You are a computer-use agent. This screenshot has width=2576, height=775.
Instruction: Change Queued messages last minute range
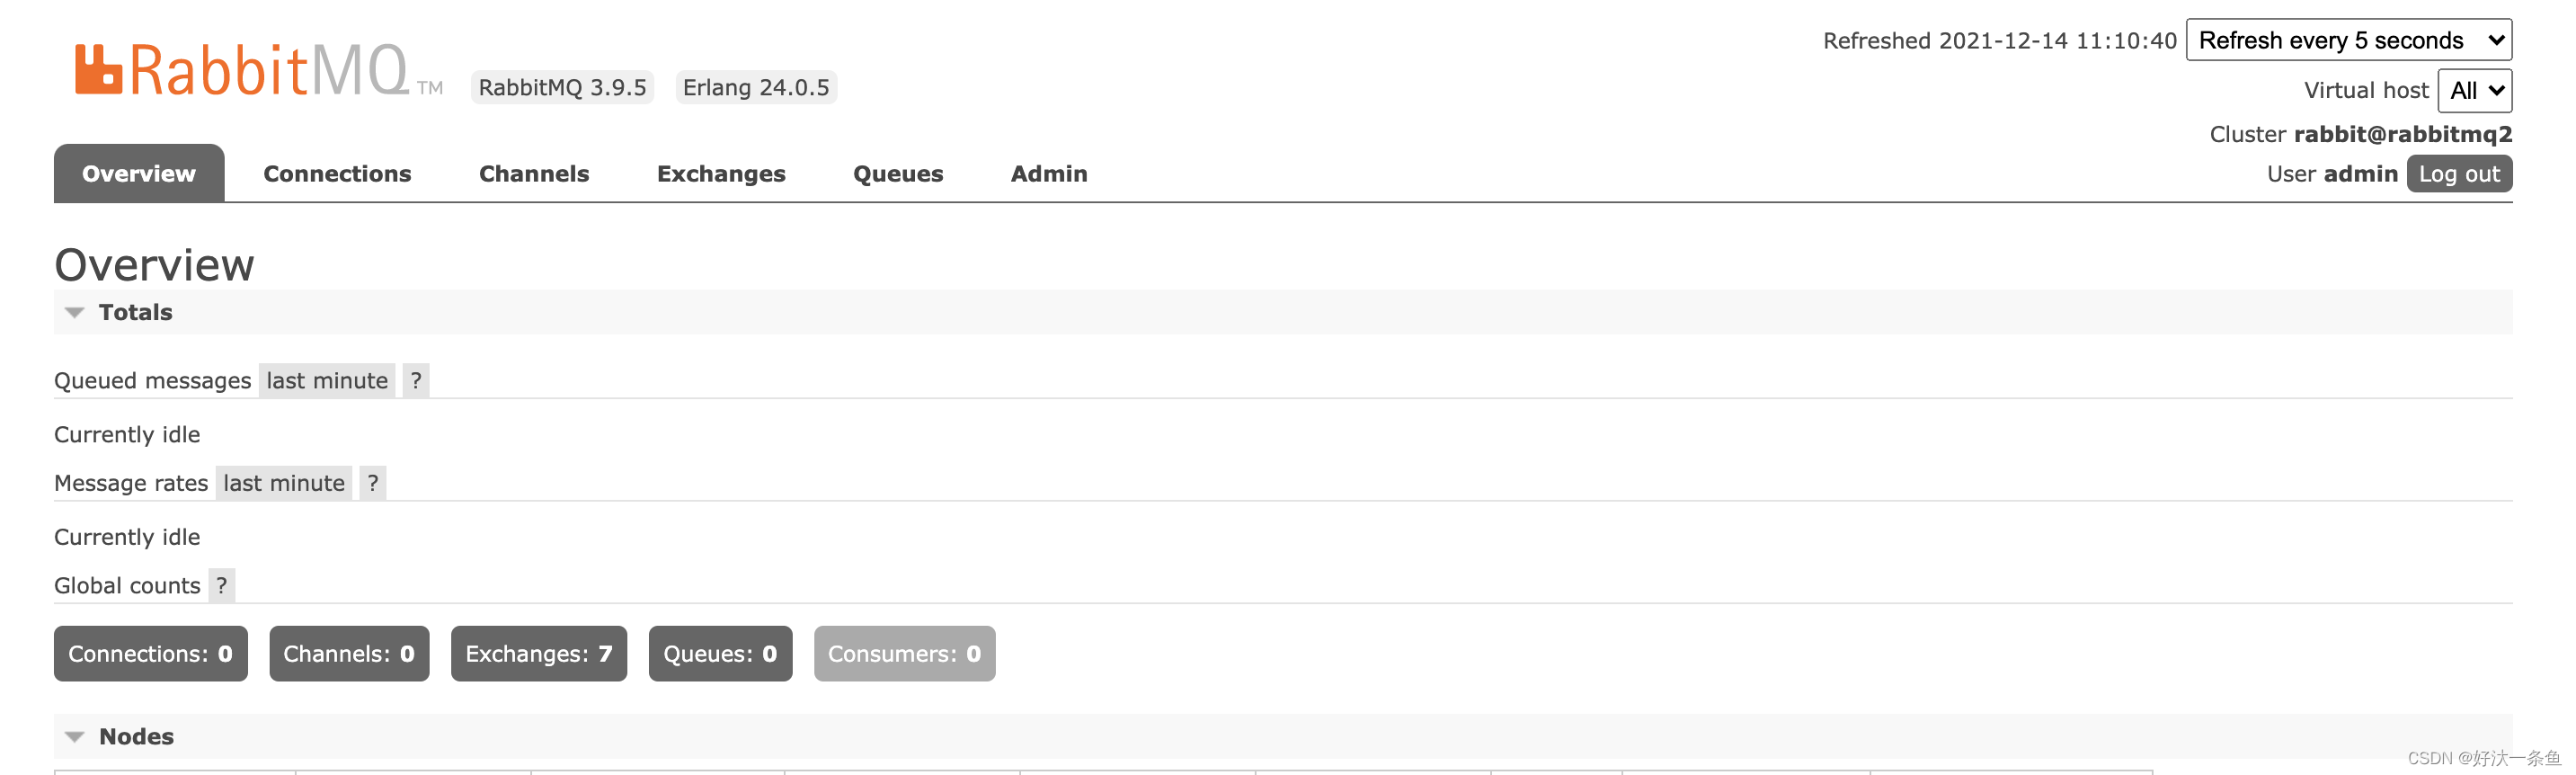click(327, 380)
